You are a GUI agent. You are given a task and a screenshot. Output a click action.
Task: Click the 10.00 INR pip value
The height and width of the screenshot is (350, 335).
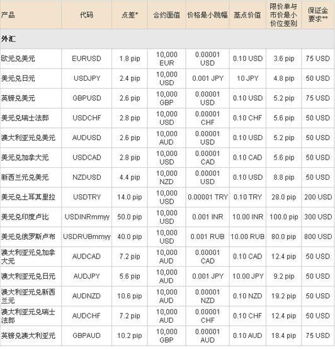(x=247, y=217)
